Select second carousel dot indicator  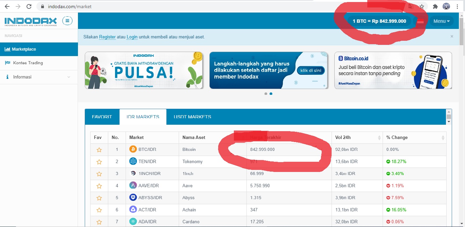271,94
